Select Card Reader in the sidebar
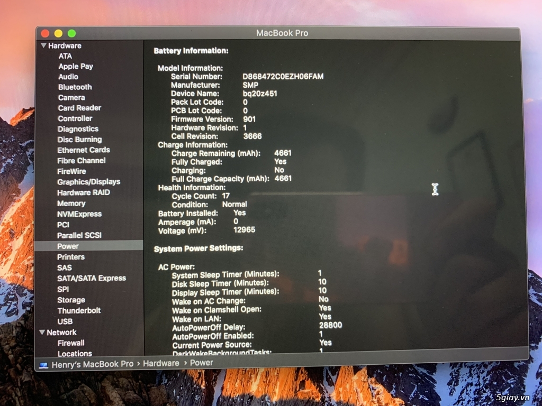This screenshot has height=406, width=542. coord(79,108)
